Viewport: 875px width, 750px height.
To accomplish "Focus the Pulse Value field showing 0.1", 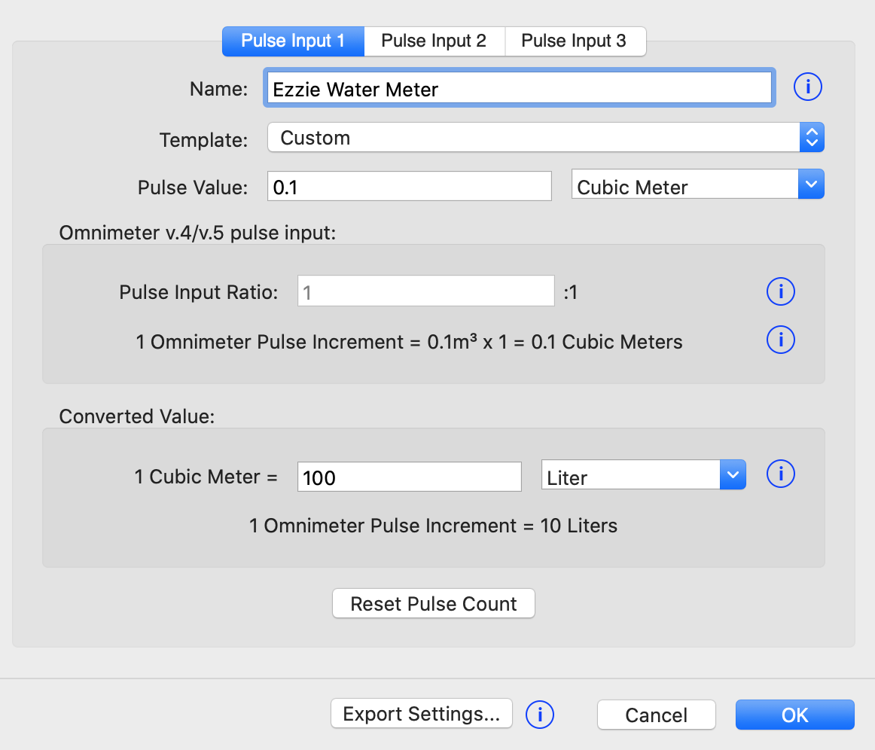I will [x=409, y=187].
